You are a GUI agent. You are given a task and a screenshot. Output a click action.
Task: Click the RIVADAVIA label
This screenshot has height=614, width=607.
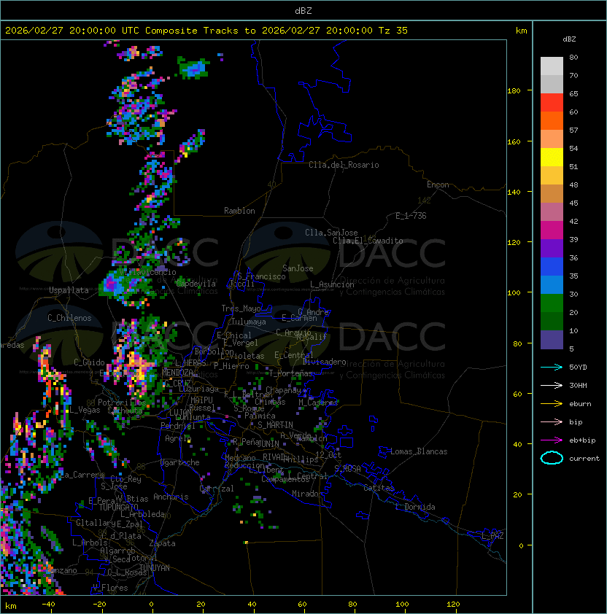(276, 457)
